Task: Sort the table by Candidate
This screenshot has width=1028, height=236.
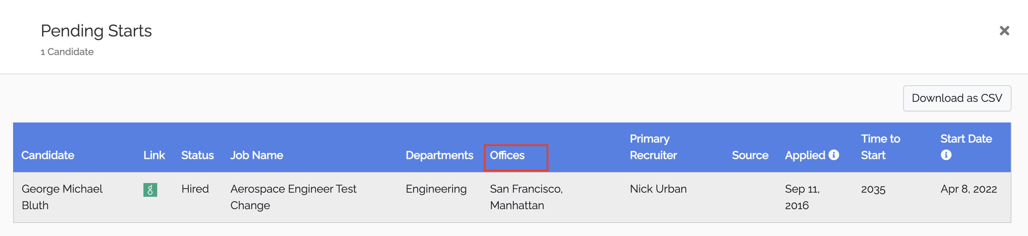Action: 48,155
